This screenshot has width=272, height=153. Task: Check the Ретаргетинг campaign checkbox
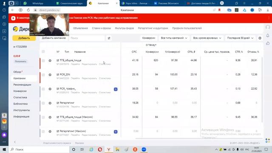click(43, 103)
